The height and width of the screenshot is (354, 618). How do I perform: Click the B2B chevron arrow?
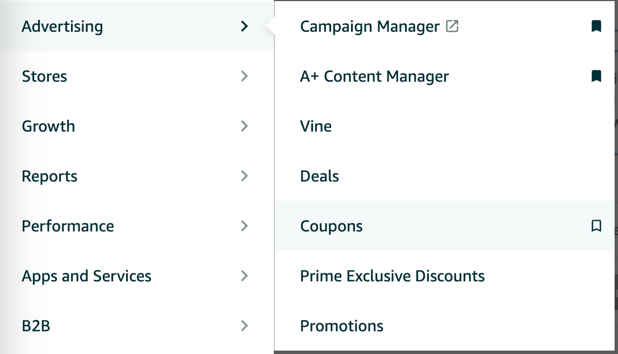pyautogui.click(x=244, y=326)
